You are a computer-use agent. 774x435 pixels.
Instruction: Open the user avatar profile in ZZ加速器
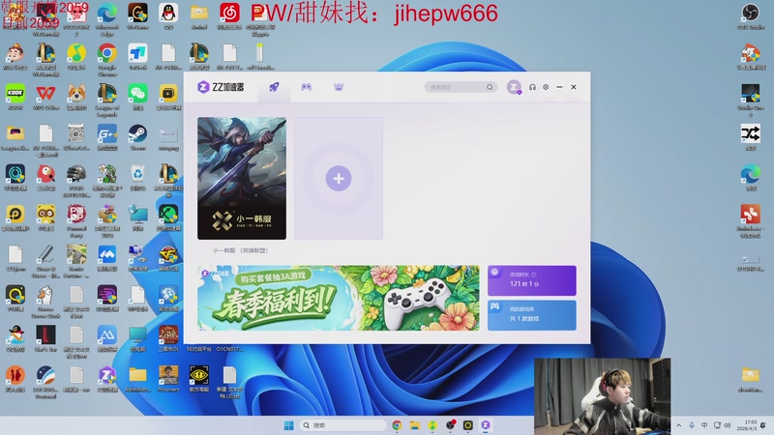[514, 87]
